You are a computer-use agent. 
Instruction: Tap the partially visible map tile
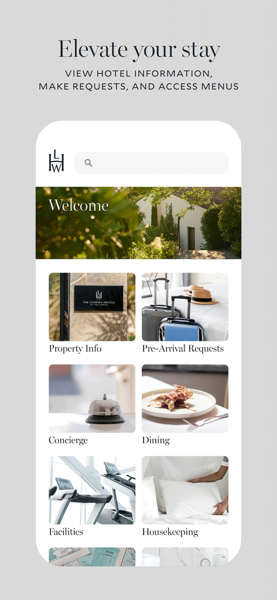(92, 557)
